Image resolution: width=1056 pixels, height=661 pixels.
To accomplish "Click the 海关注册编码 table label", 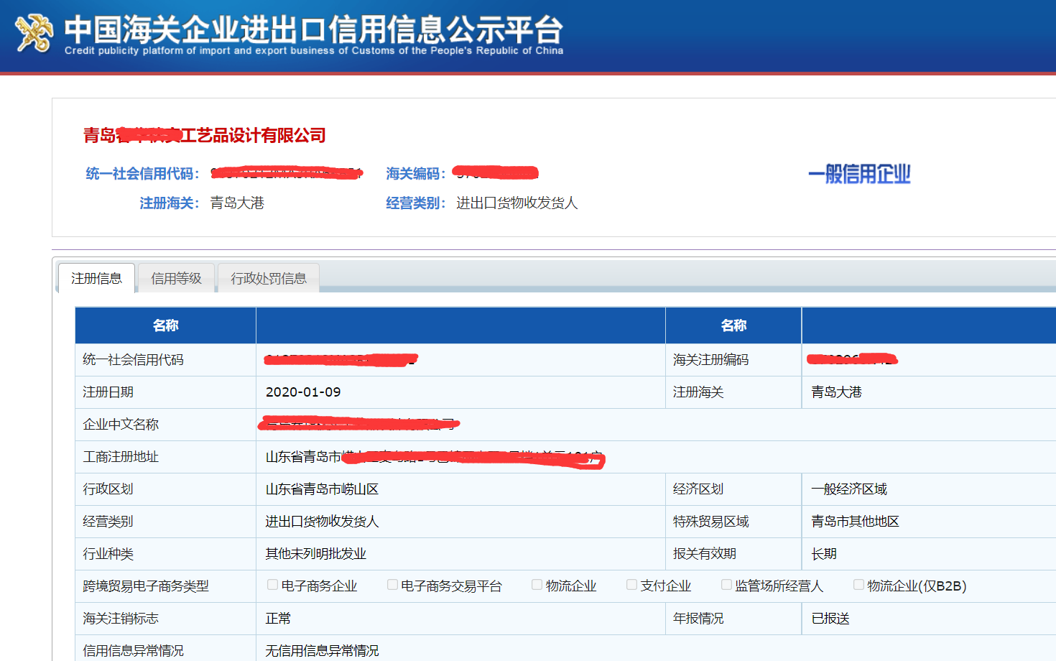I will (710, 360).
